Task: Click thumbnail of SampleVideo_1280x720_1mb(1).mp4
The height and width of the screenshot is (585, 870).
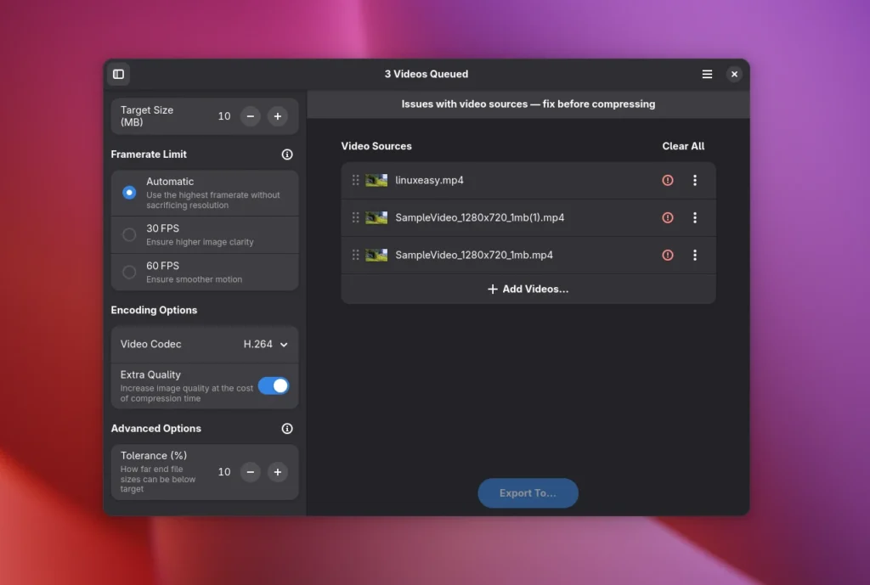Action: pyautogui.click(x=376, y=217)
